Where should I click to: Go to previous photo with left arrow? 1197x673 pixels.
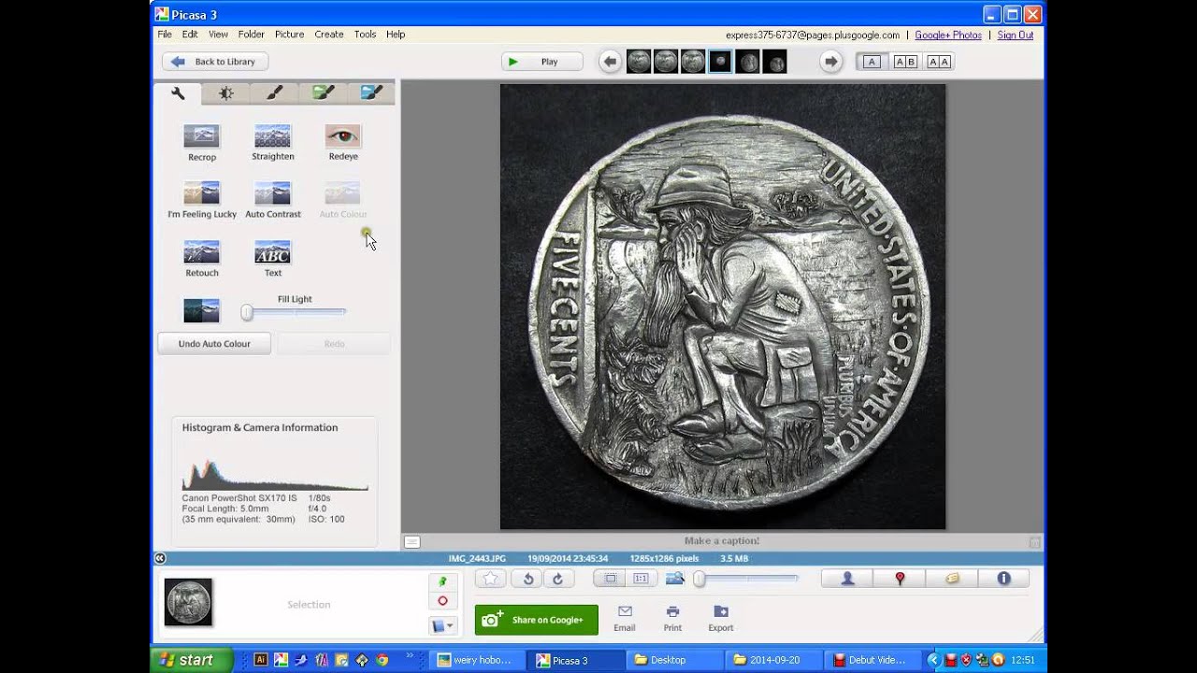[610, 62]
